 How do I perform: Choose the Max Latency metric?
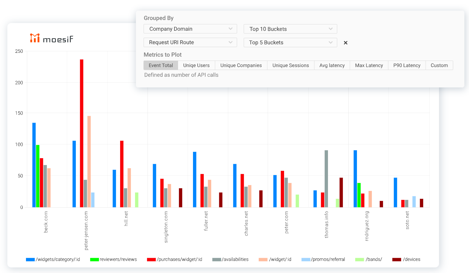click(369, 65)
